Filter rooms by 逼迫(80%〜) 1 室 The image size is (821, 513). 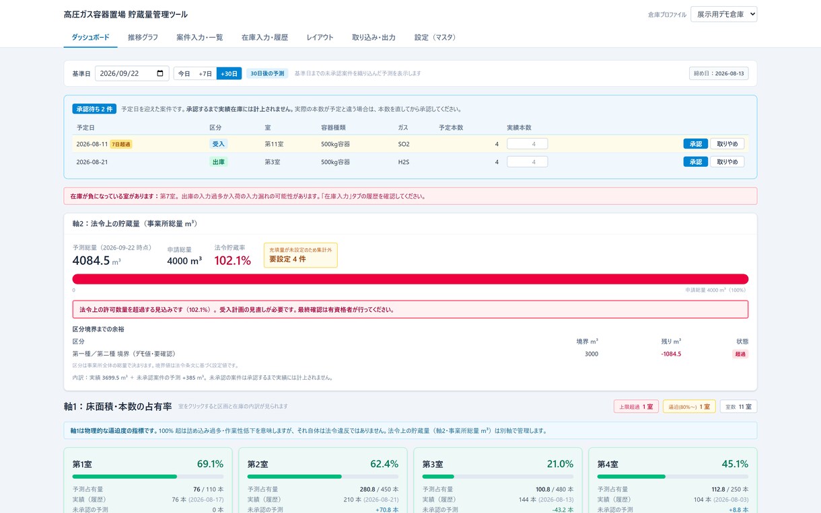coord(689,406)
